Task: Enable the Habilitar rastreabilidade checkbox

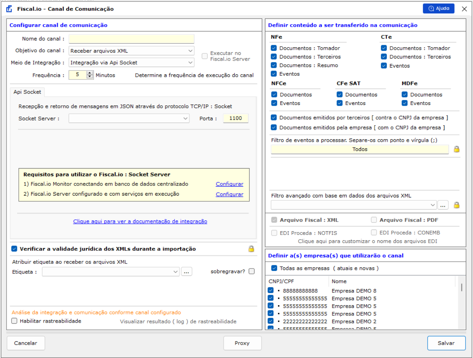Action: pos(14,321)
